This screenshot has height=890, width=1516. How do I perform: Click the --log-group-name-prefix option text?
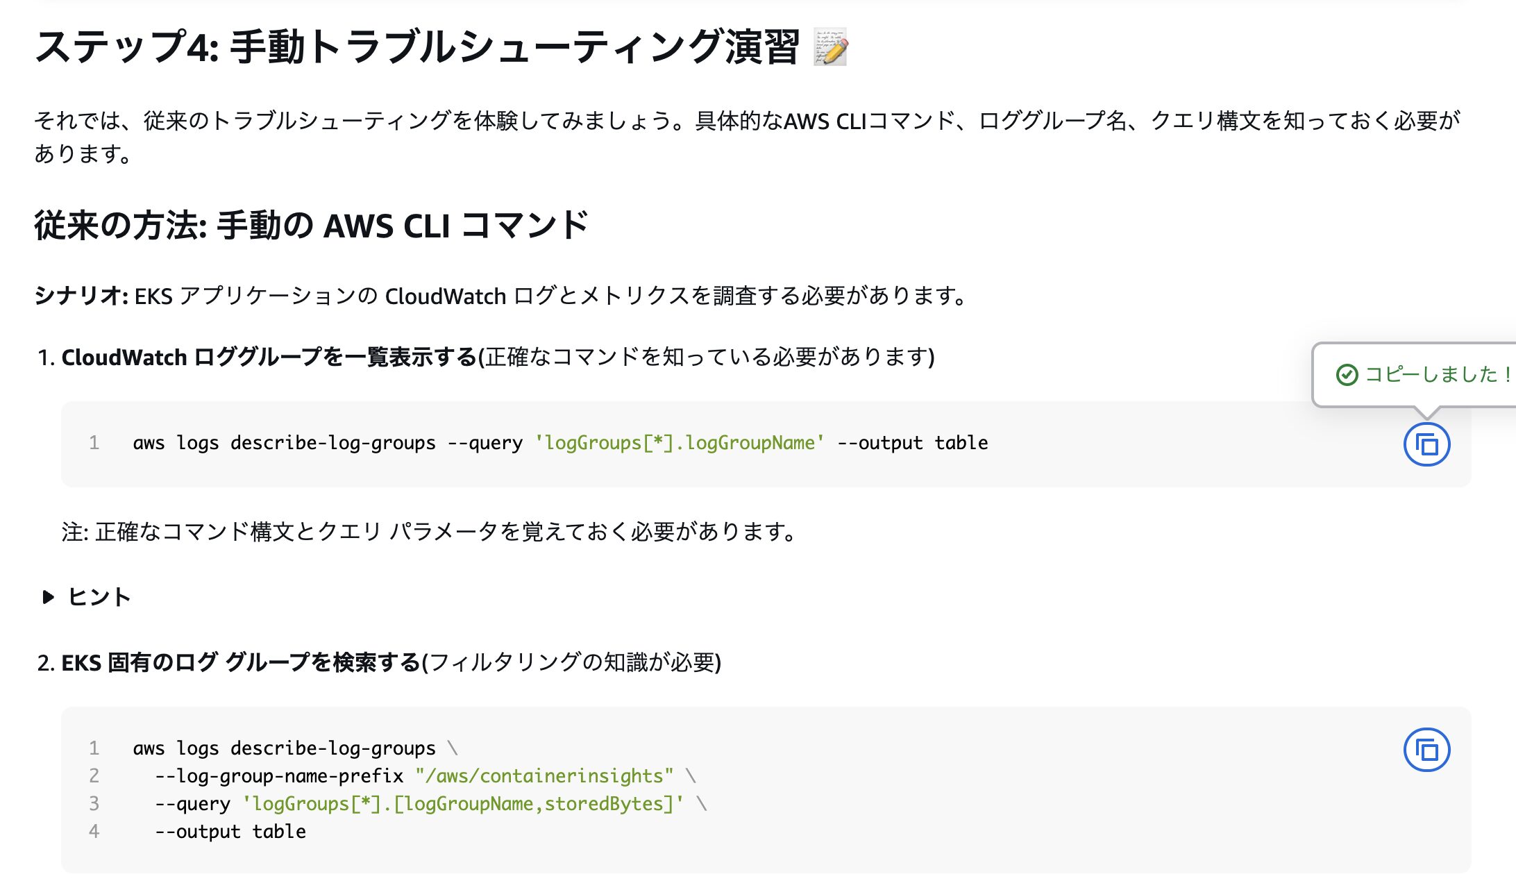point(279,776)
